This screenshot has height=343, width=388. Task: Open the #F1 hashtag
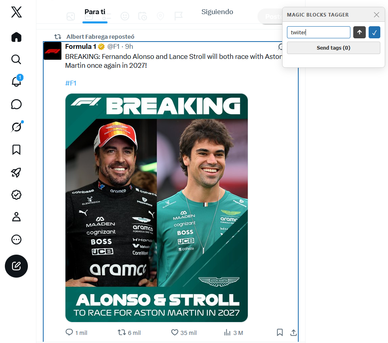pyautogui.click(x=71, y=83)
